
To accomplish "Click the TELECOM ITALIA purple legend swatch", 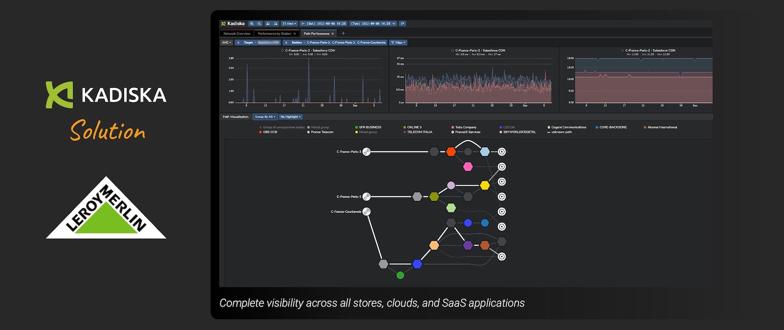I will [405, 132].
